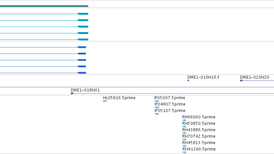Click the light blue glyph under HL05816.5prime
Screen dimensions: 274x154
point(105,101)
